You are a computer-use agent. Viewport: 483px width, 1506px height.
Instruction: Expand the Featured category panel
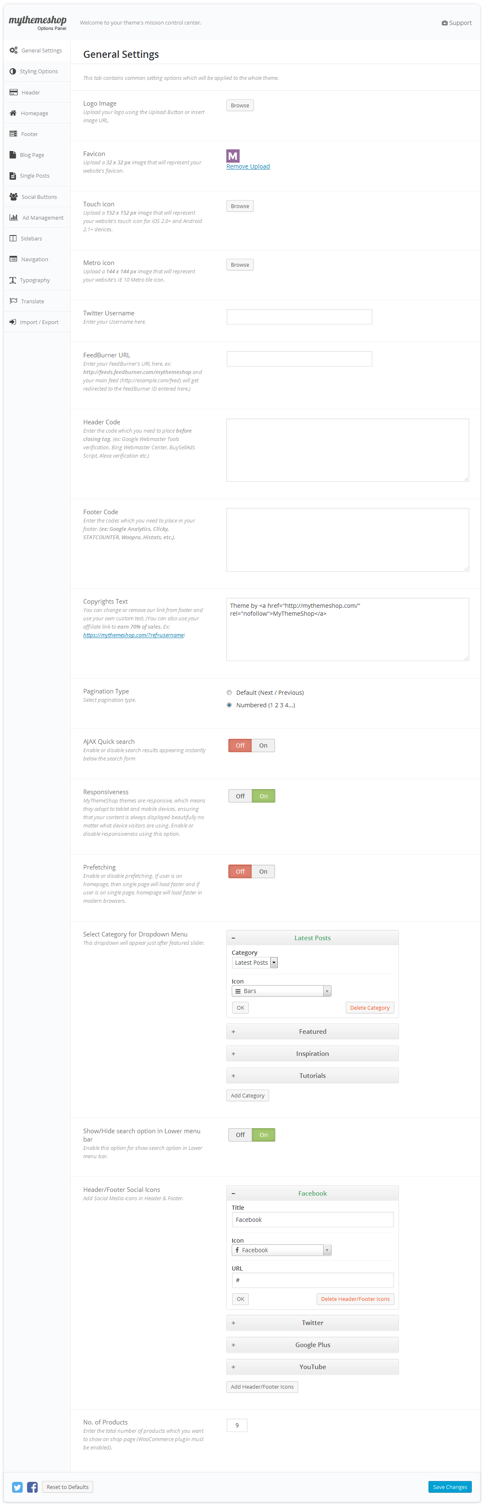(312, 1031)
